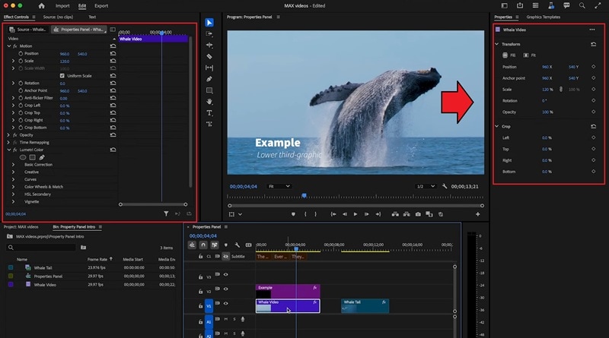The image size is (609, 338).
Task: Open settings wrench in Program monitor
Action: click(x=445, y=186)
